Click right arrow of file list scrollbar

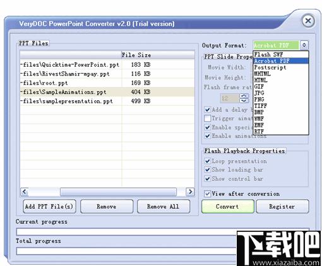(x=190, y=192)
